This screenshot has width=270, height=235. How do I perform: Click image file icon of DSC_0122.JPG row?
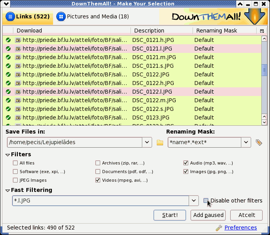pos(18,74)
